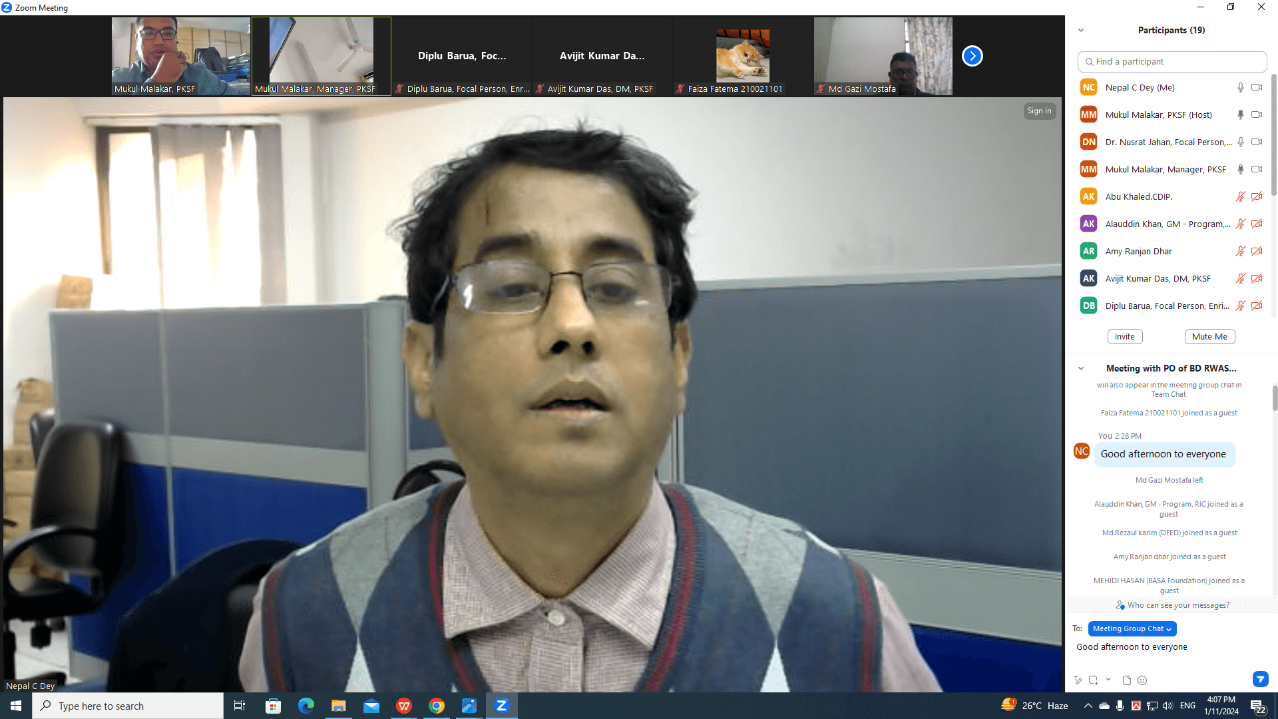Show next video thumbnails with blue arrow
Screen dimensions: 1278x719
972,56
